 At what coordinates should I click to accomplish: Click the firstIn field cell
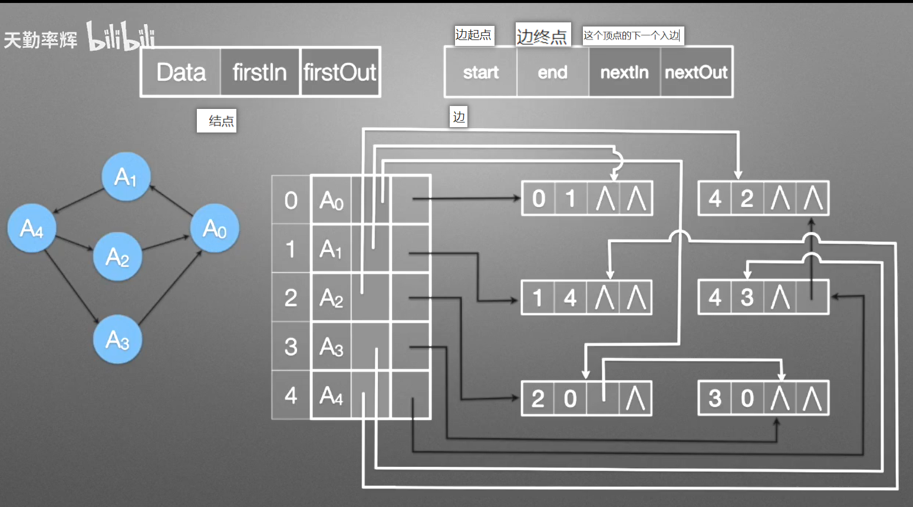[x=260, y=72]
